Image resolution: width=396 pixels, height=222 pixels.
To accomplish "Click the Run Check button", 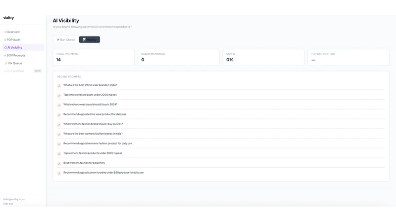I will coord(66,40).
